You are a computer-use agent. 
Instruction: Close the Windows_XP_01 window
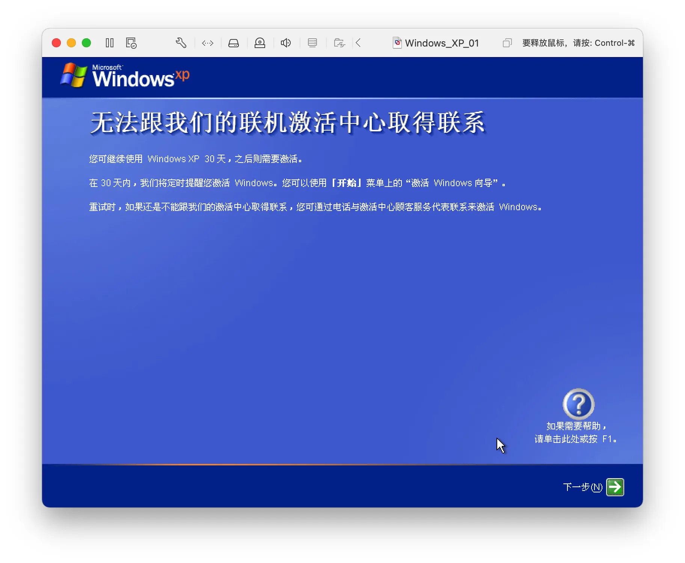click(x=56, y=43)
